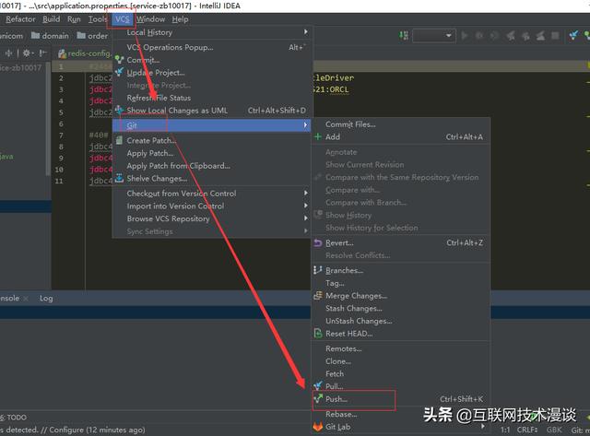Viewport: 590px width, 436px height.
Task: Open the Run menu
Action: click(74, 19)
